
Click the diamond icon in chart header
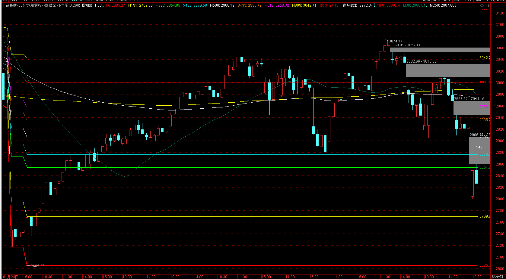tap(482, 5)
